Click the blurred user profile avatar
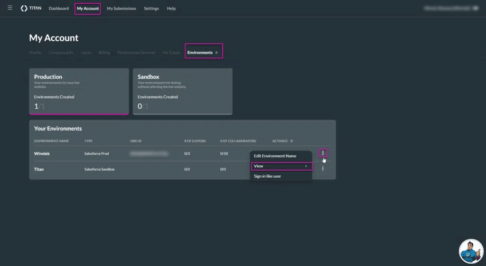This screenshot has width=486, height=266. [x=476, y=8]
